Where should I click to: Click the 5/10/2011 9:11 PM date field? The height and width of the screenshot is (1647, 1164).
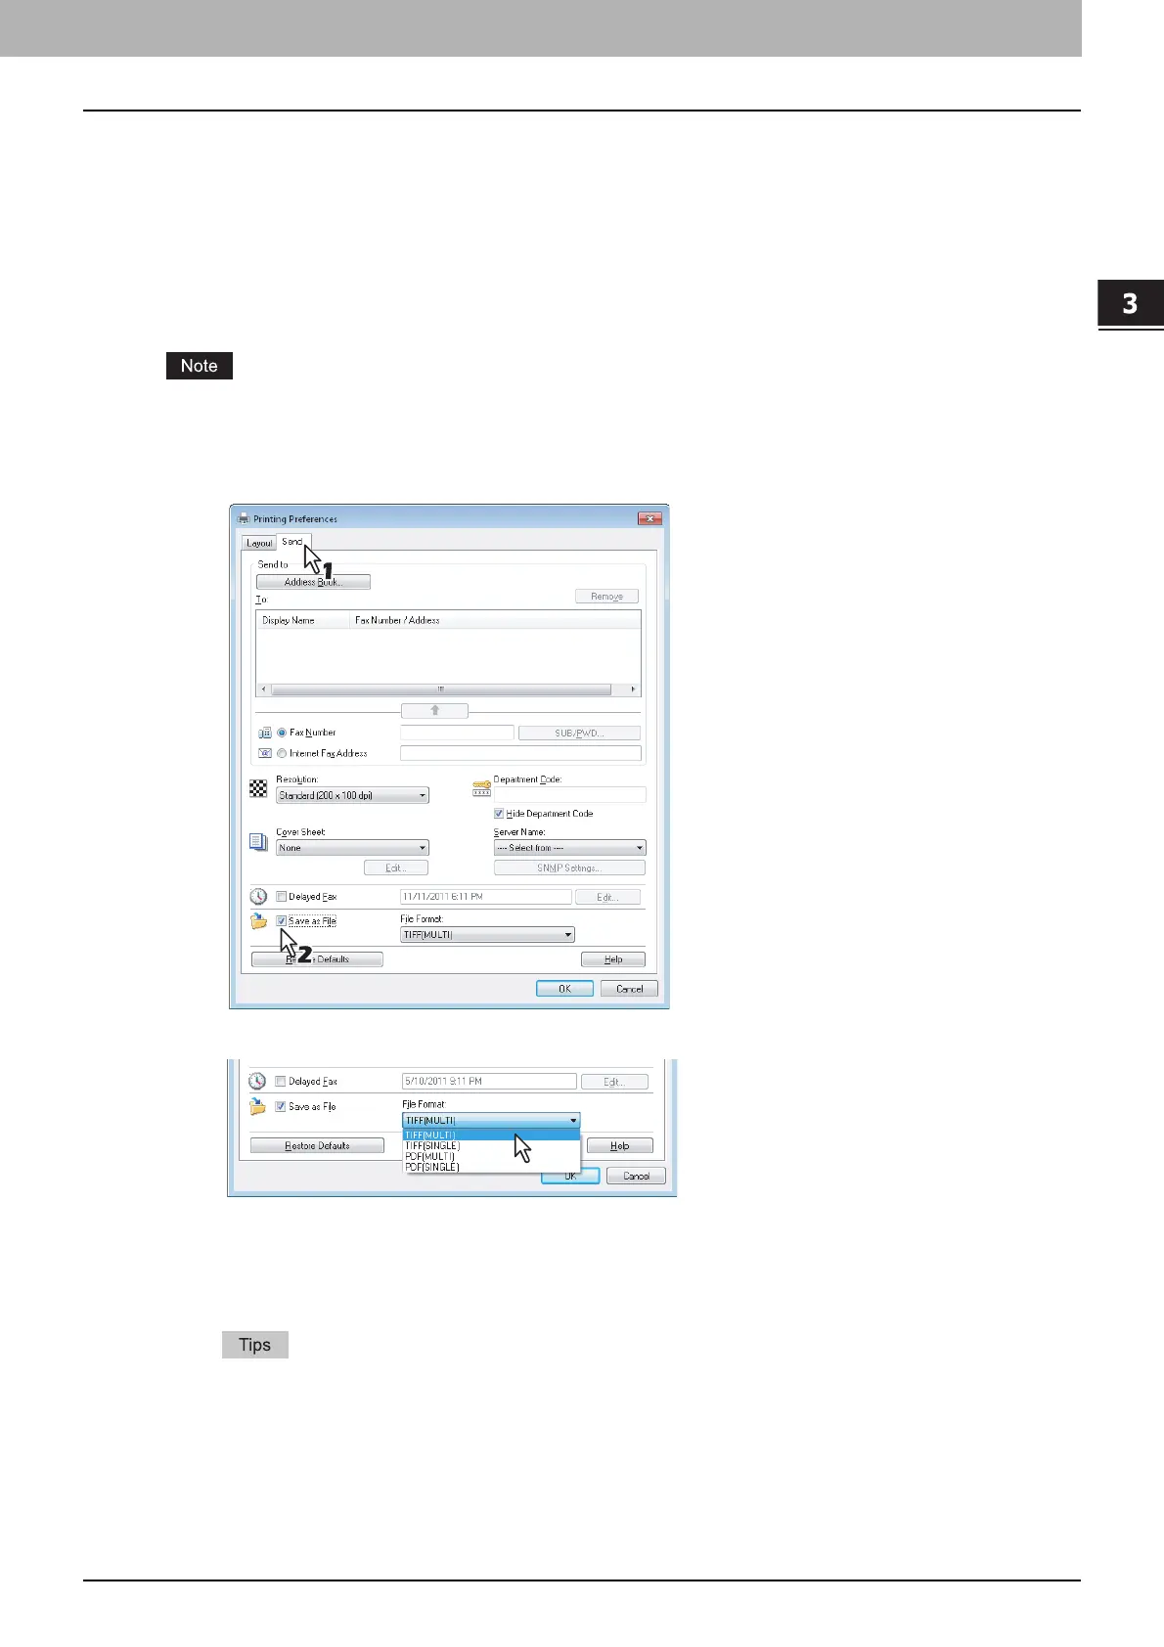pyautogui.click(x=489, y=1081)
